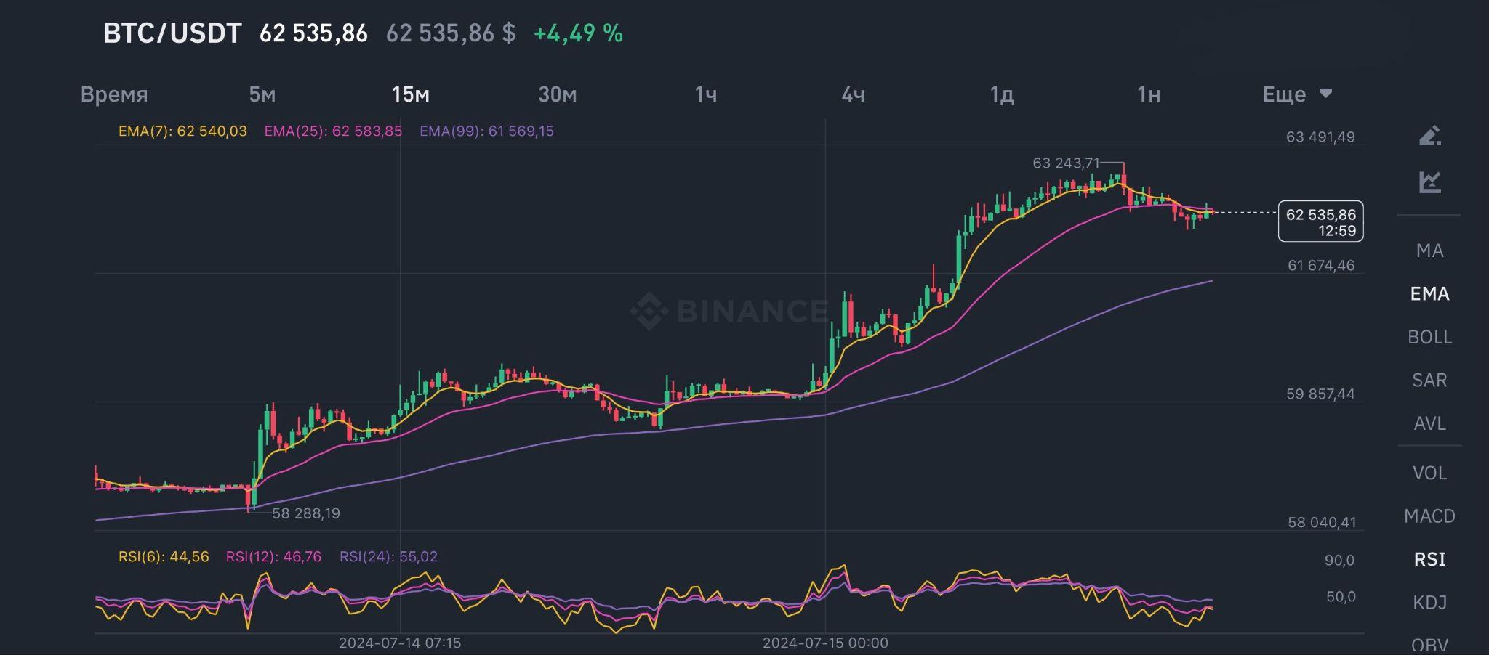Select the 15м timeframe
Image resolution: width=1489 pixels, height=655 pixels.
(x=411, y=94)
